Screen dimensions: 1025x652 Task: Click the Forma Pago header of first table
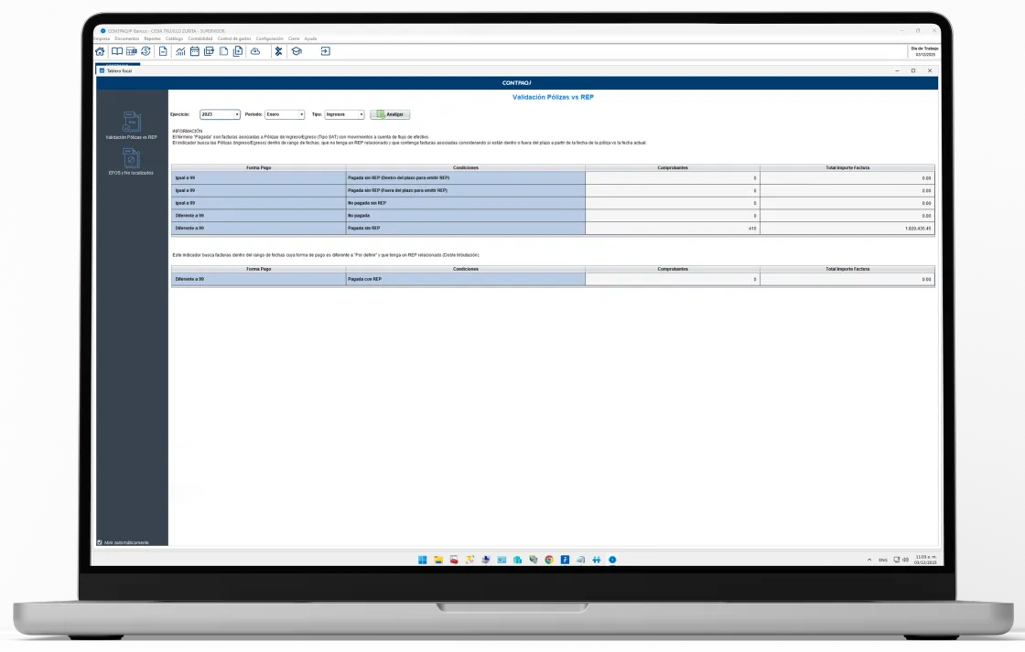point(259,168)
